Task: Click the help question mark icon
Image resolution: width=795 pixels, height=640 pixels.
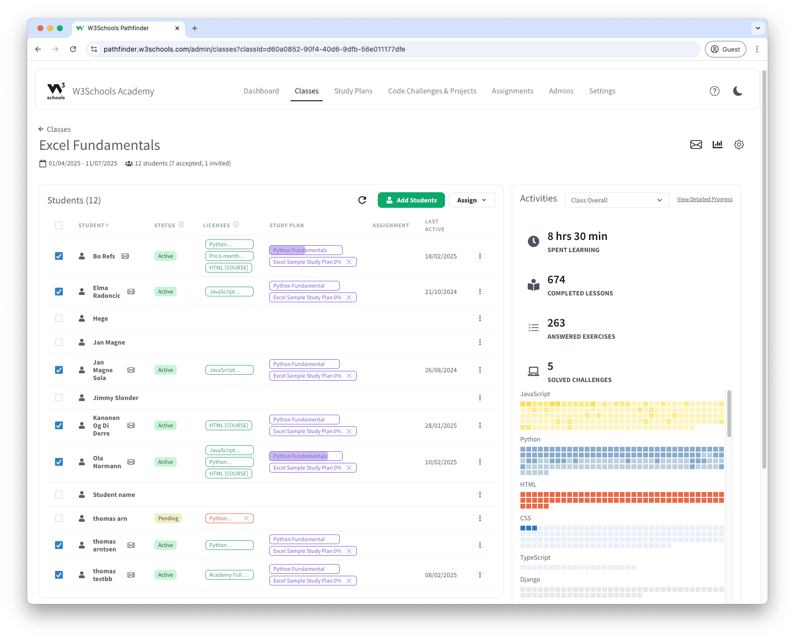Action: pyautogui.click(x=714, y=91)
